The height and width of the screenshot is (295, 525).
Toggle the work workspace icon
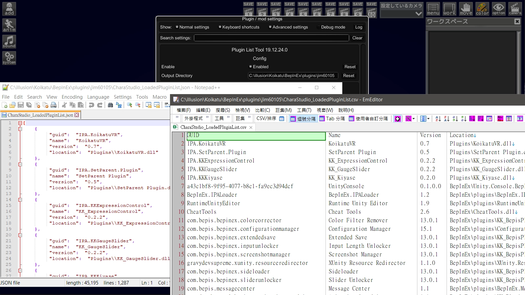click(450, 9)
